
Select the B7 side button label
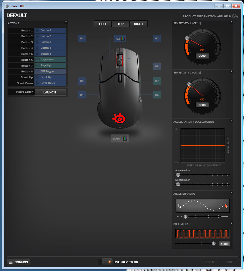157,81
